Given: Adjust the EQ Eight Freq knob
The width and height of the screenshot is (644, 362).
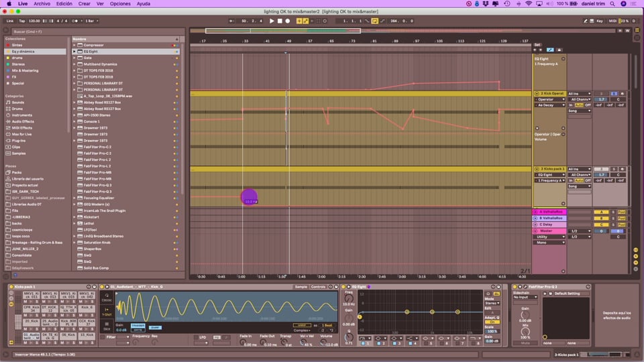Looking at the screenshot, I should [349, 299].
